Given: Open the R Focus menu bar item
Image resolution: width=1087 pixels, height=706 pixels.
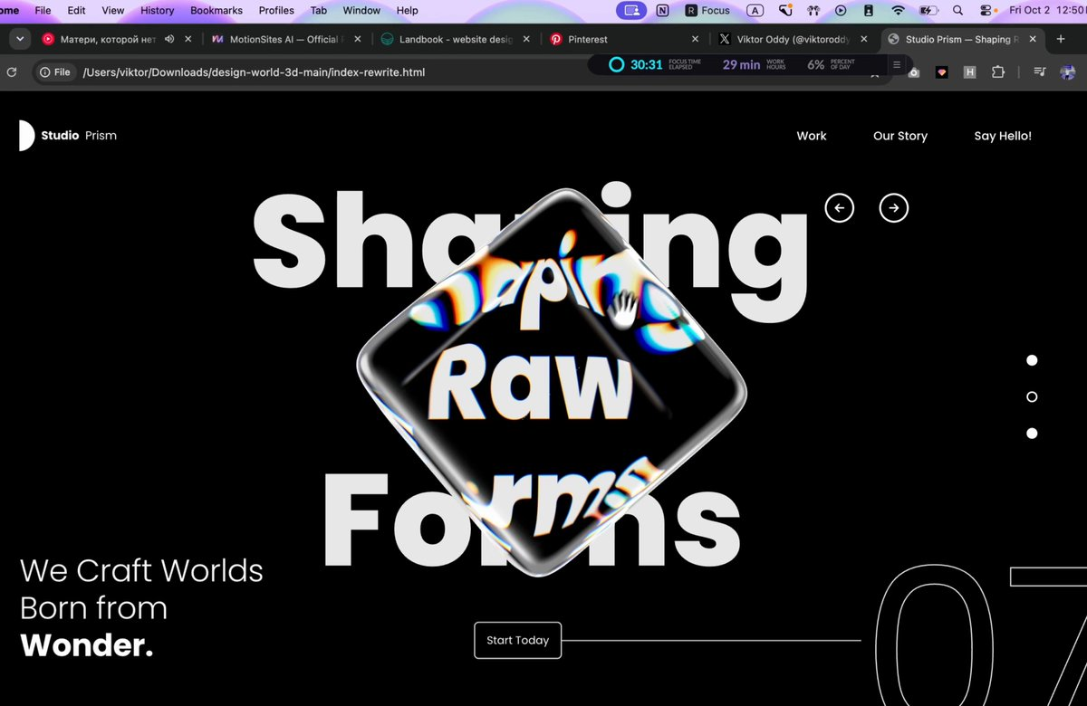Looking at the screenshot, I should (707, 10).
